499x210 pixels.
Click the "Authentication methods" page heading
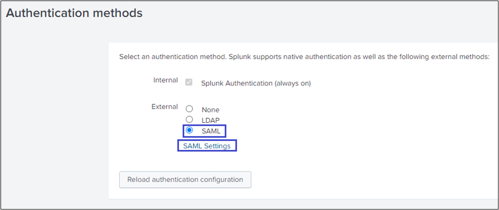pos(74,14)
